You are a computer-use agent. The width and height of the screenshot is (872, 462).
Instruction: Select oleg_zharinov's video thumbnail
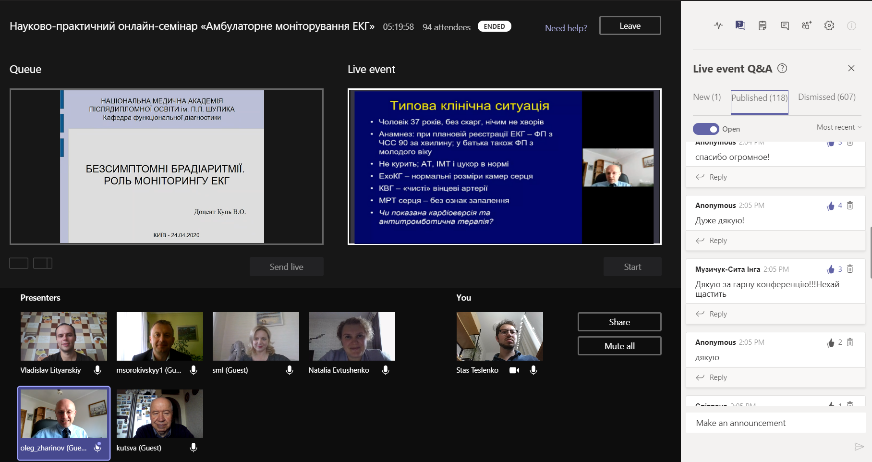click(64, 413)
